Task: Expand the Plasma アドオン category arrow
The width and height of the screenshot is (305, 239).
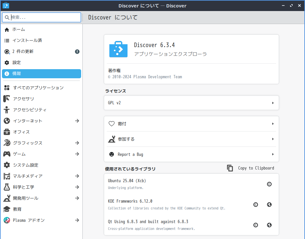Action: (77, 220)
